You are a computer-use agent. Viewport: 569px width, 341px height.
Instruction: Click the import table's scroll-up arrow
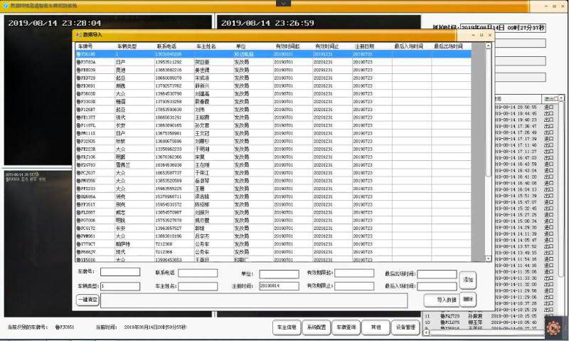[x=488, y=46]
